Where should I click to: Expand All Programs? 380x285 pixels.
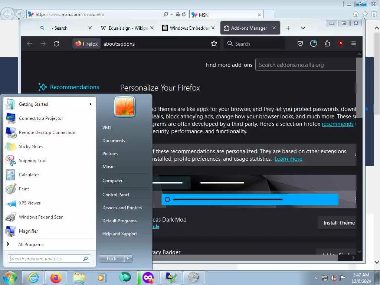[x=50, y=244]
